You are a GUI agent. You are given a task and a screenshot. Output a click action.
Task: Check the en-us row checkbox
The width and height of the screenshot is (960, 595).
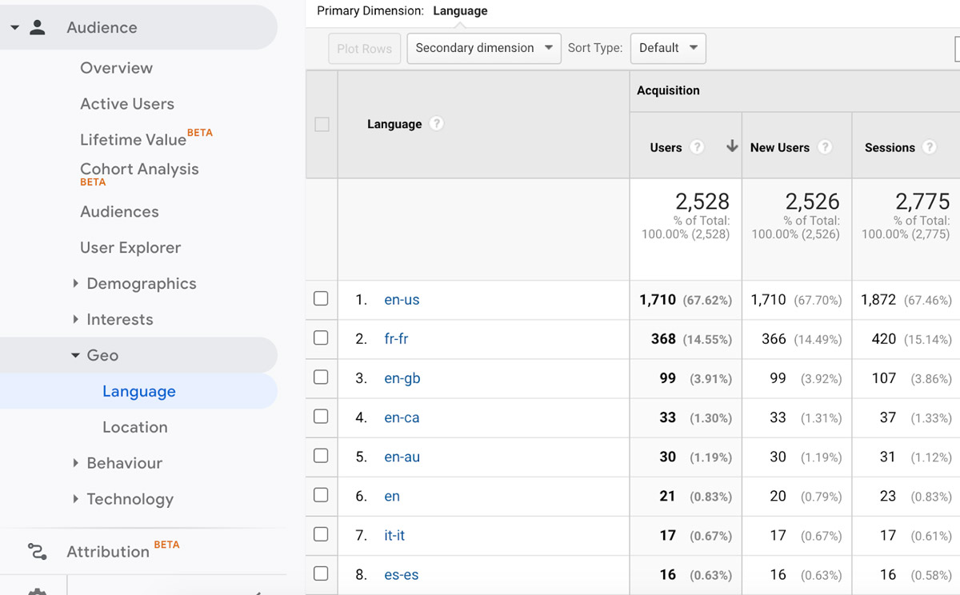[x=321, y=298]
